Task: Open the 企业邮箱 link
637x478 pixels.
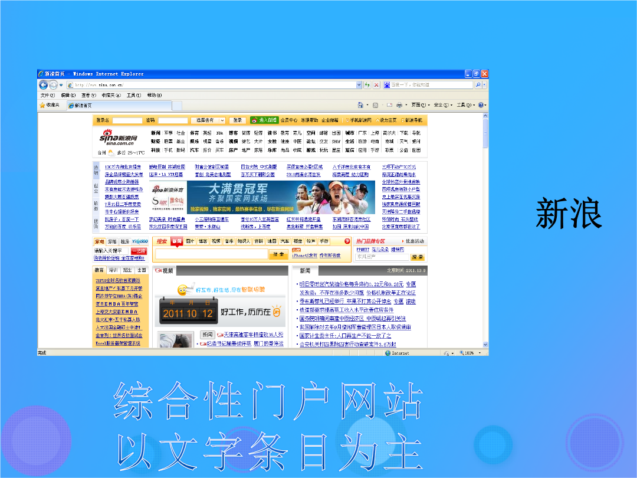Action: pos(330,120)
